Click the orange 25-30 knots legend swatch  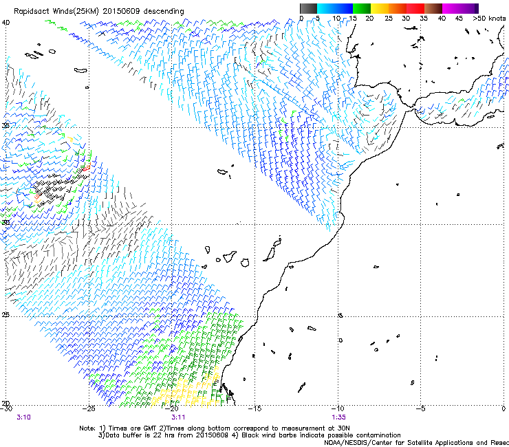(398, 8)
